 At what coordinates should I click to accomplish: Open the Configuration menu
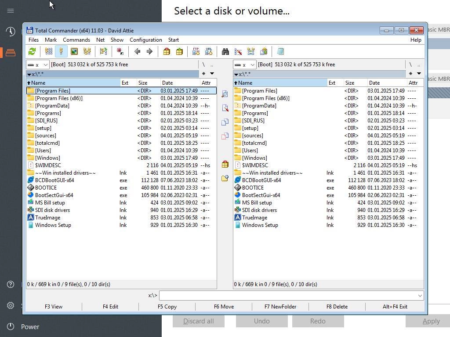(x=146, y=40)
